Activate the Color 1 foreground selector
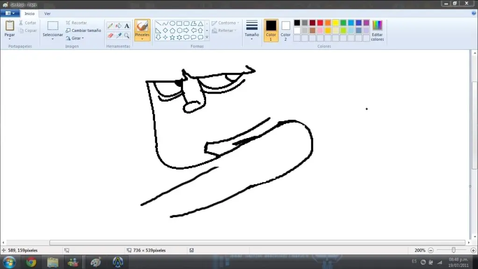This screenshot has height=269, width=478. [x=271, y=30]
